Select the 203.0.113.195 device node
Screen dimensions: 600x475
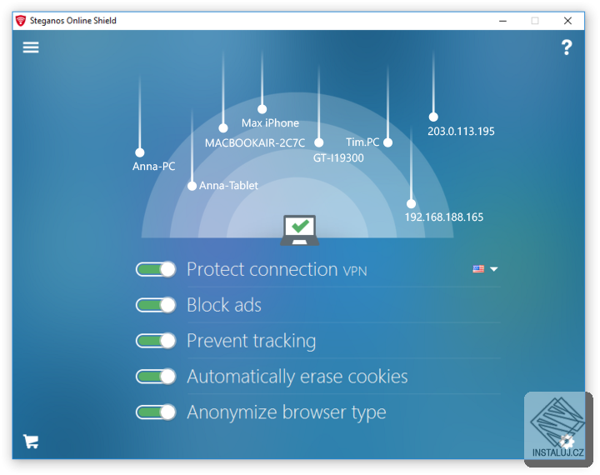pos(433,117)
